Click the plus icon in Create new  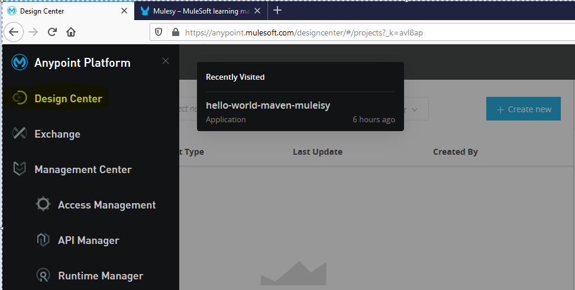[x=500, y=109]
